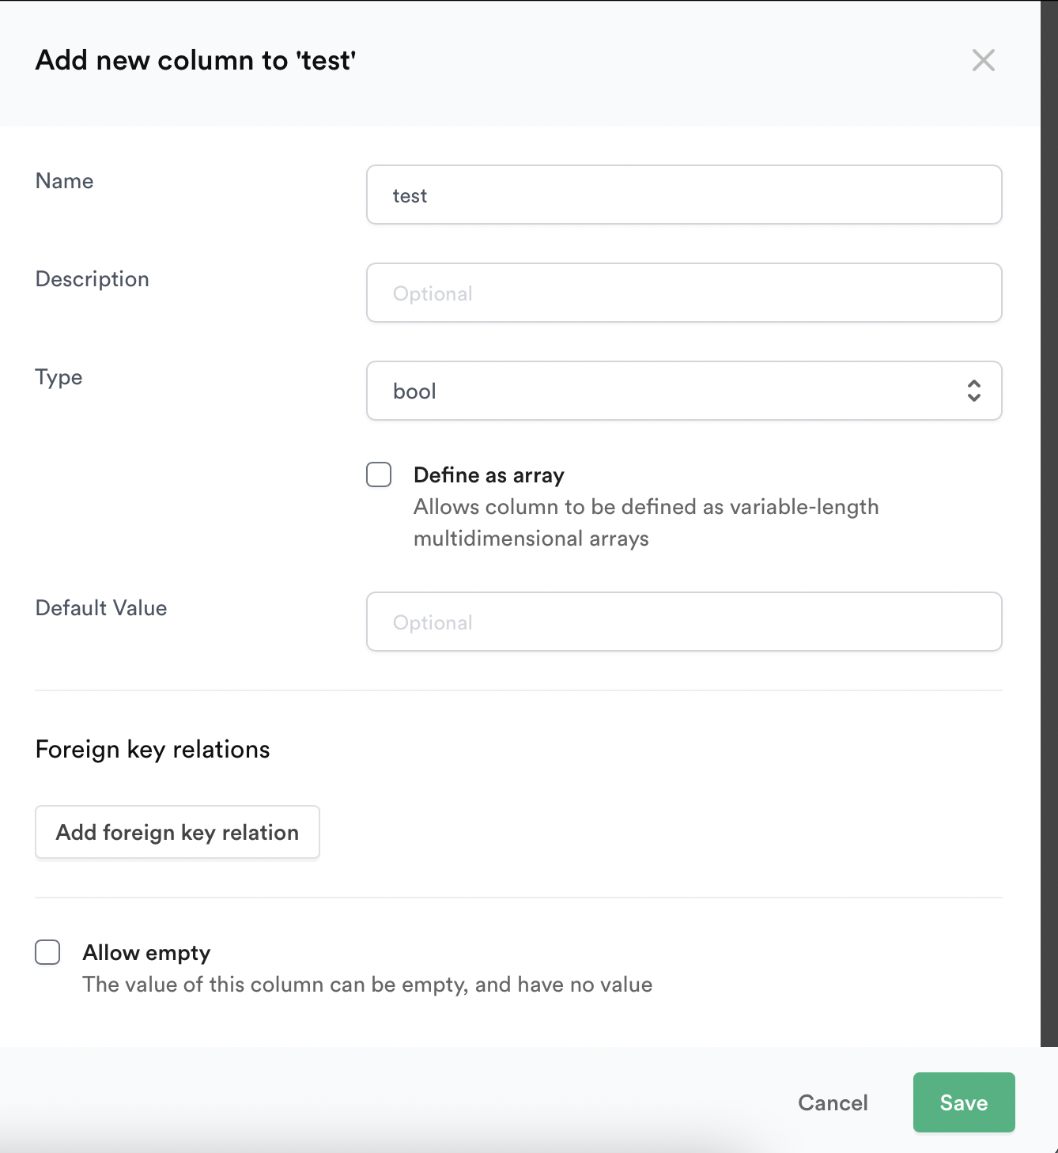Click the 'Type' field label
This screenshot has height=1153, width=1058.
click(58, 377)
